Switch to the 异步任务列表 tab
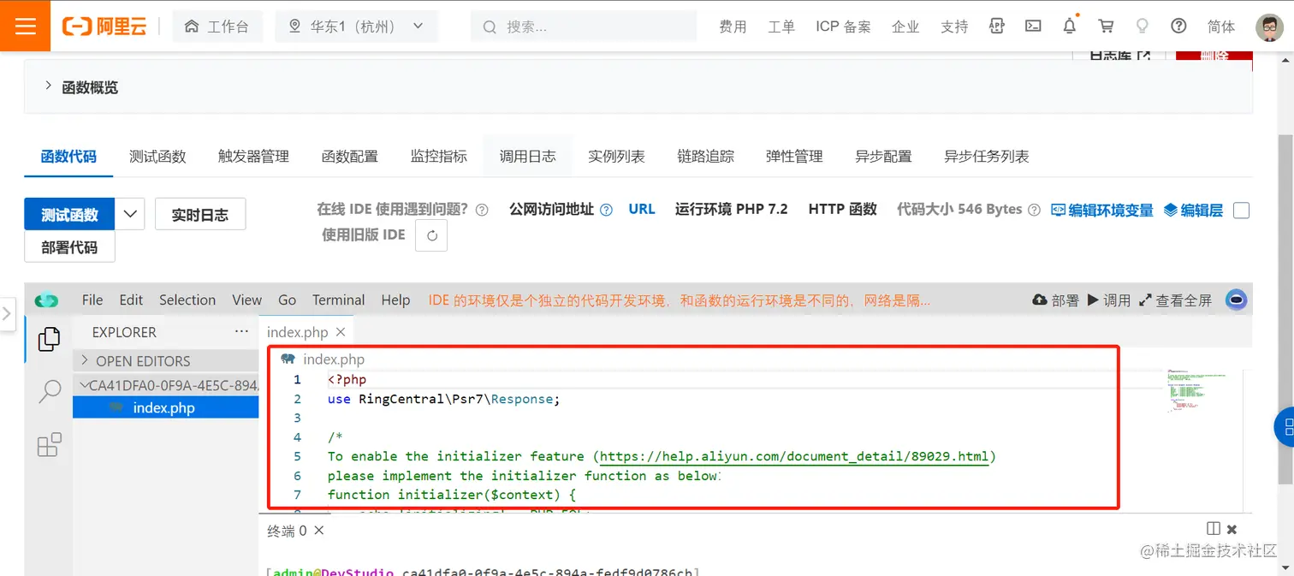 click(x=987, y=157)
